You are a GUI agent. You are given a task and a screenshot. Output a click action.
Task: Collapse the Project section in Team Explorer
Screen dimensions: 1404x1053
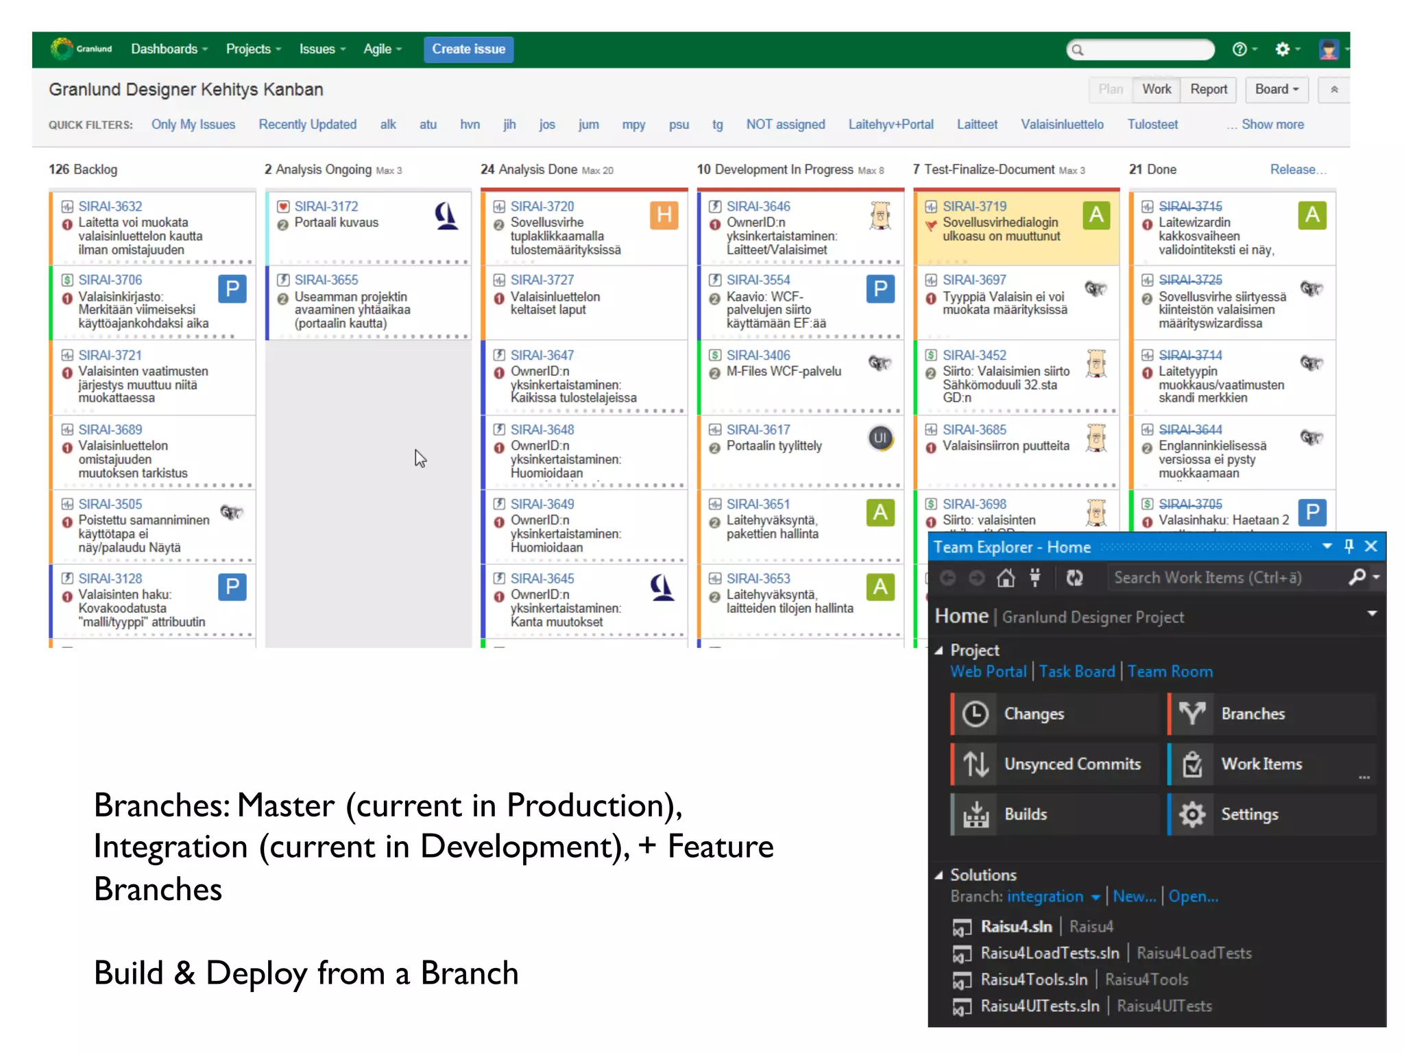[x=939, y=650]
